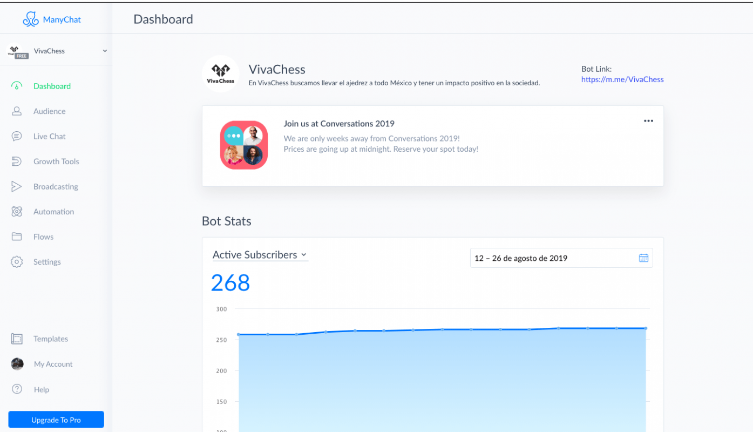Click the ManyChat brand name text
This screenshot has width=753, height=432.
point(62,20)
